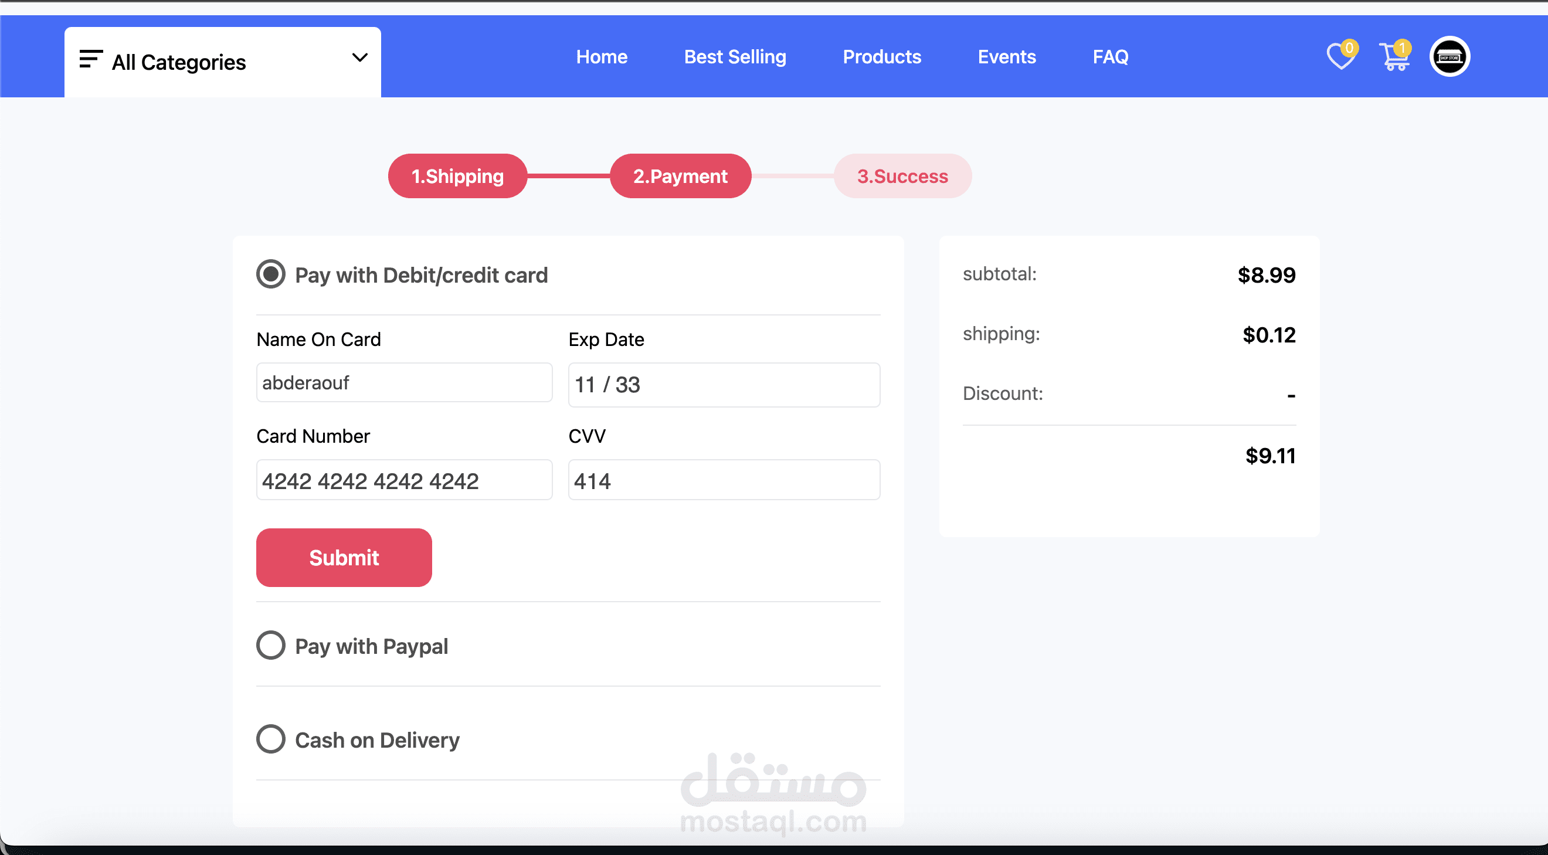The height and width of the screenshot is (855, 1548).
Task: Click into the CVV field
Action: [724, 480]
